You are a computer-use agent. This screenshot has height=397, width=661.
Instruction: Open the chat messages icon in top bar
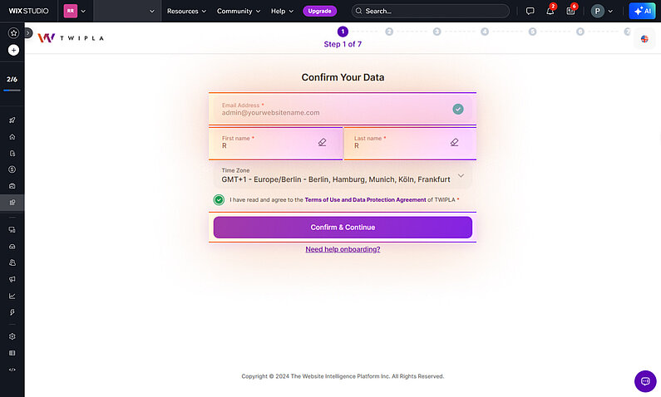tap(530, 12)
